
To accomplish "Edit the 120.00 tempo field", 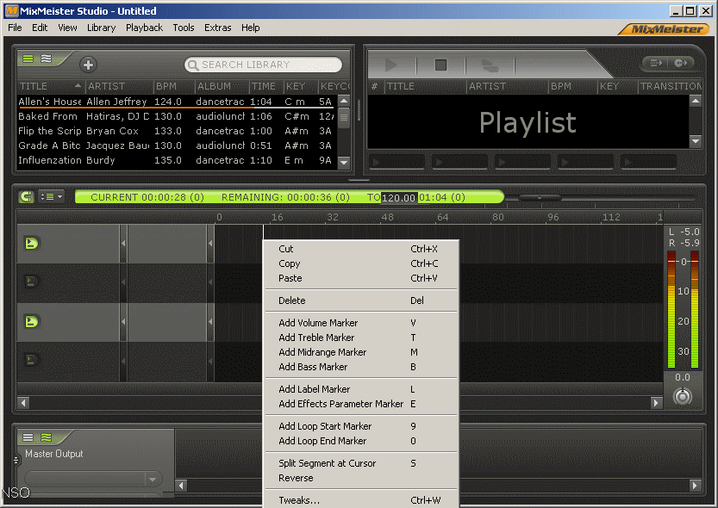I will tap(399, 197).
